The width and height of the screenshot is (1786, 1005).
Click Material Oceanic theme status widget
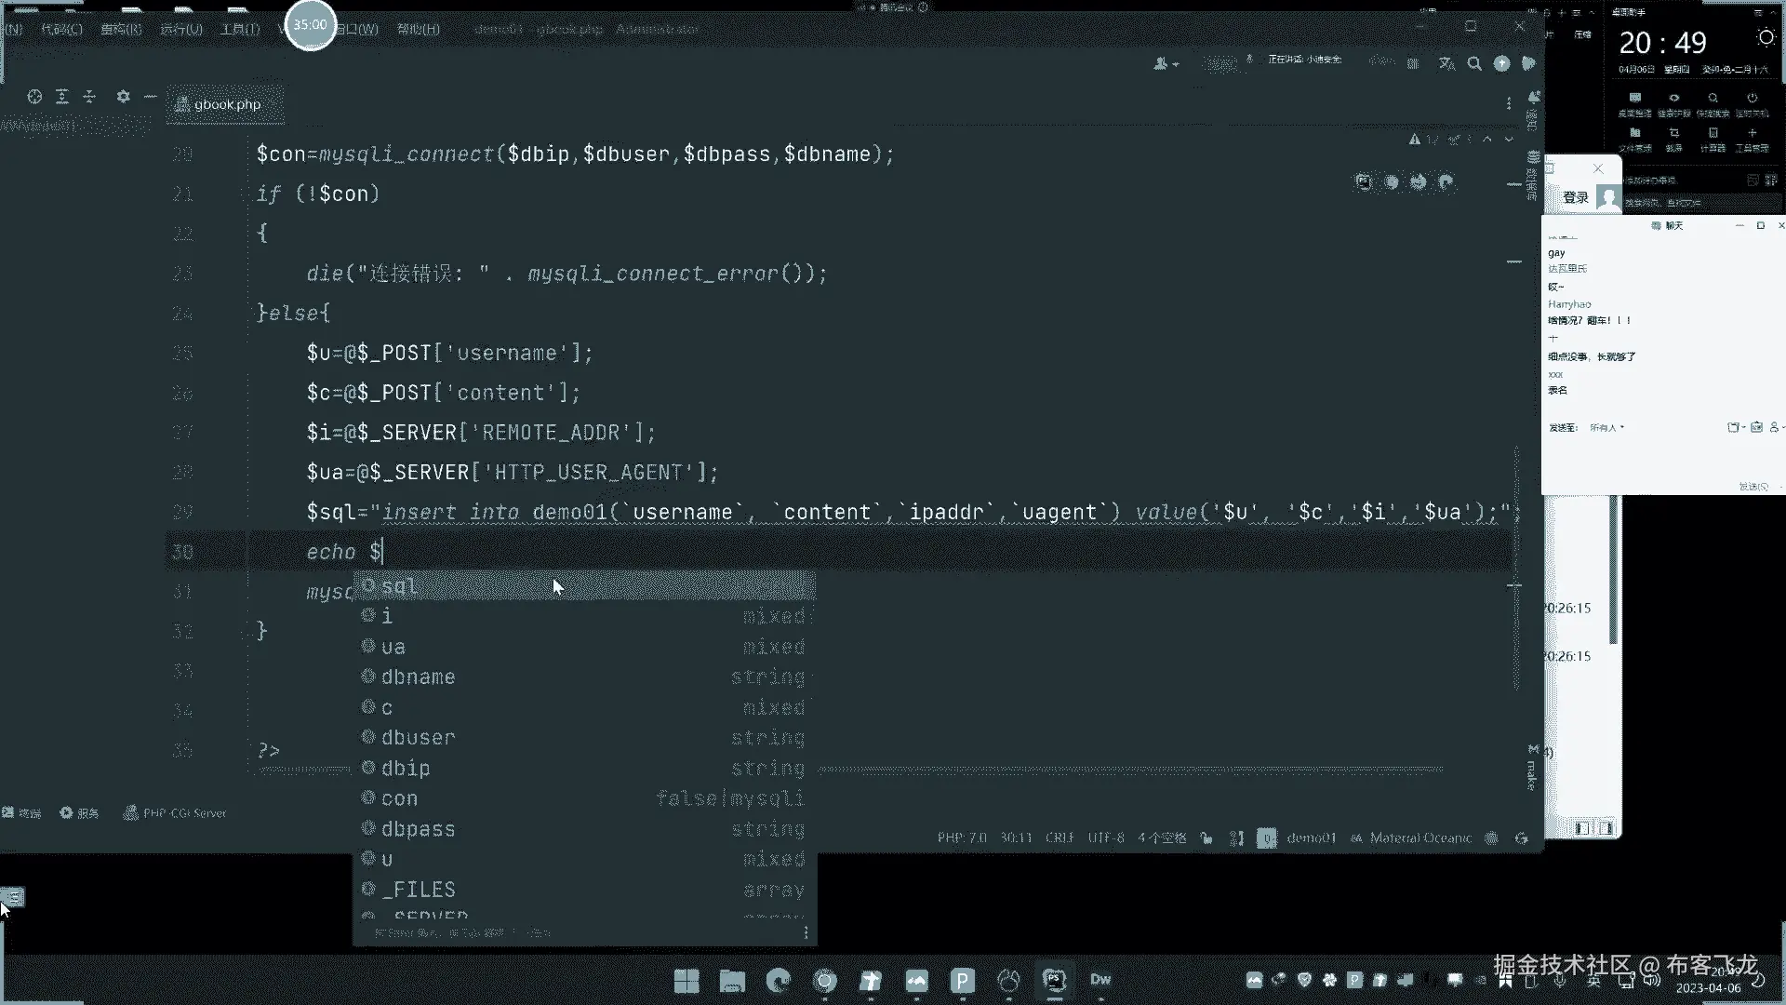(x=1419, y=838)
